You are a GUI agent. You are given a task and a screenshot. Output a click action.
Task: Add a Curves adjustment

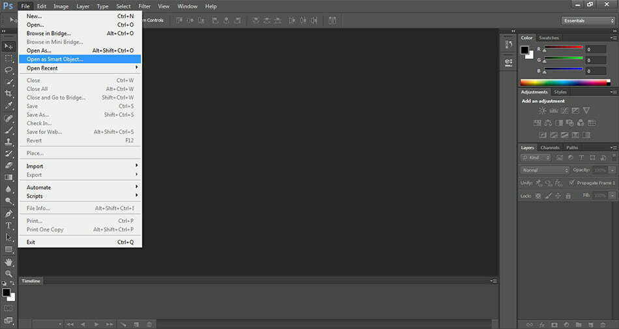(x=565, y=111)
